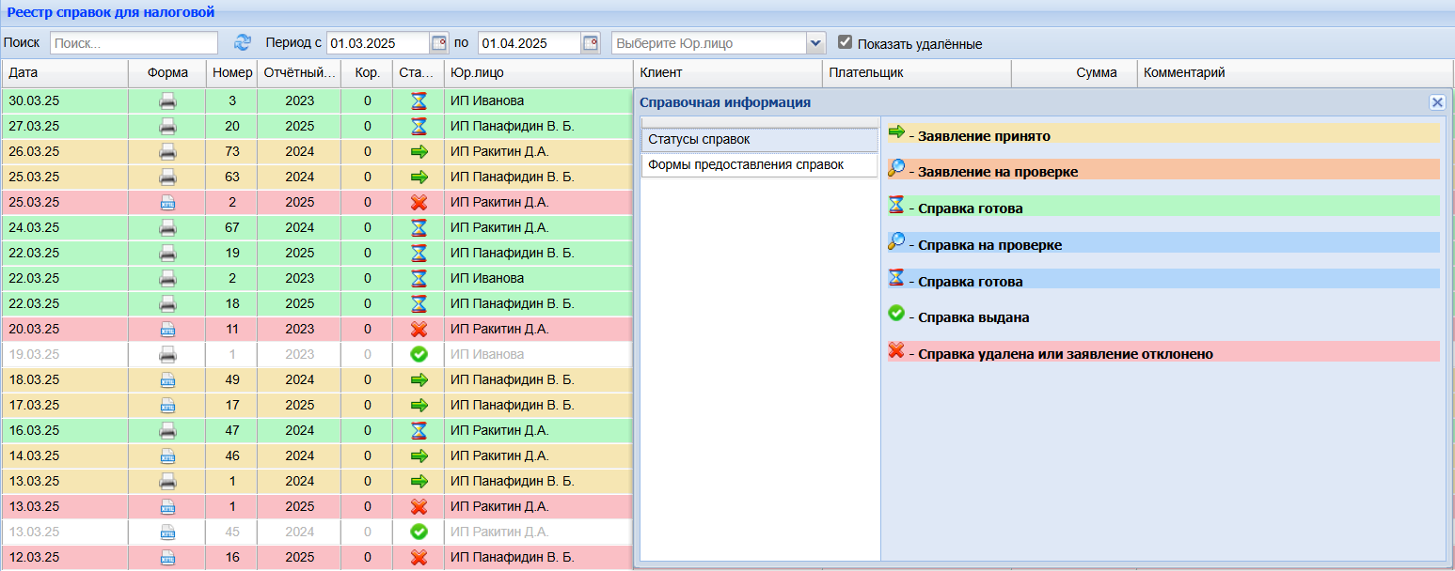Click number cell 16 in 12.03.25 row

tap(232, 557)
